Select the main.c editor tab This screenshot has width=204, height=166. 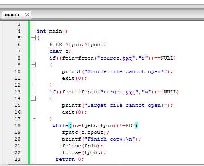click(x=16, y=15)
